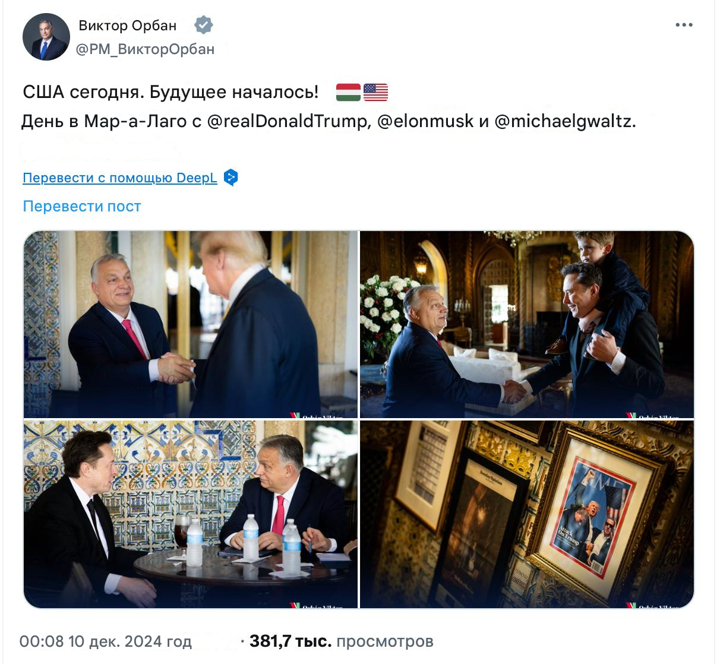Open the top-left handshake photo
Screen dimensions: 720x664
(x=191, y=324)
